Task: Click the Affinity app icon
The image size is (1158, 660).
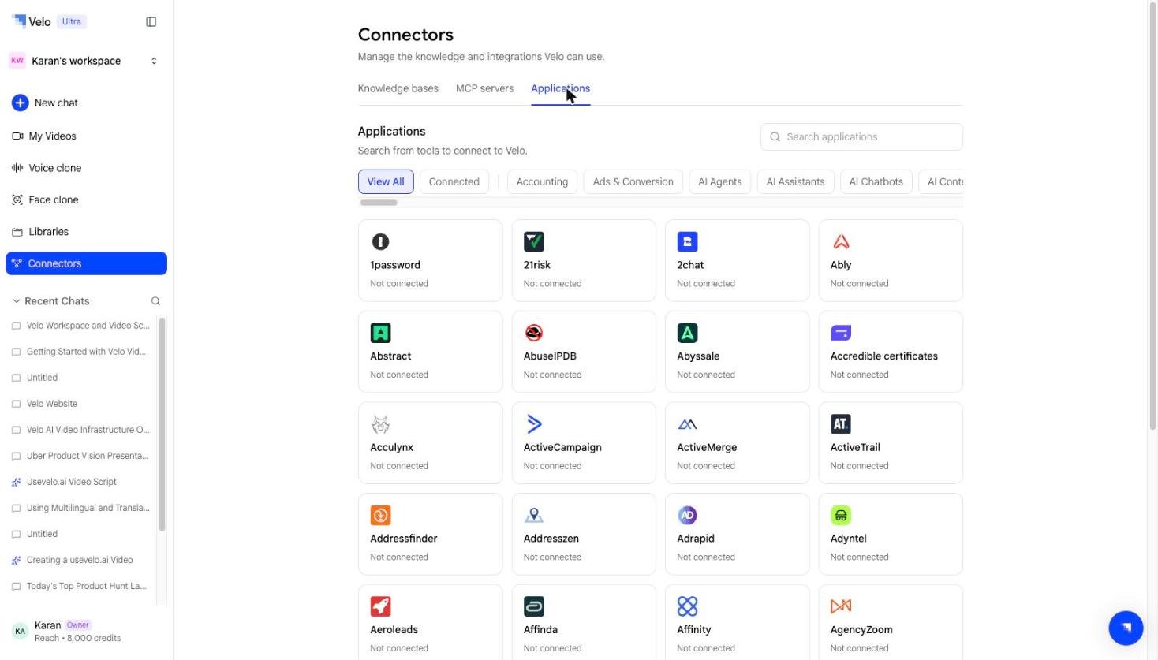Action: (x=687, y=606)
